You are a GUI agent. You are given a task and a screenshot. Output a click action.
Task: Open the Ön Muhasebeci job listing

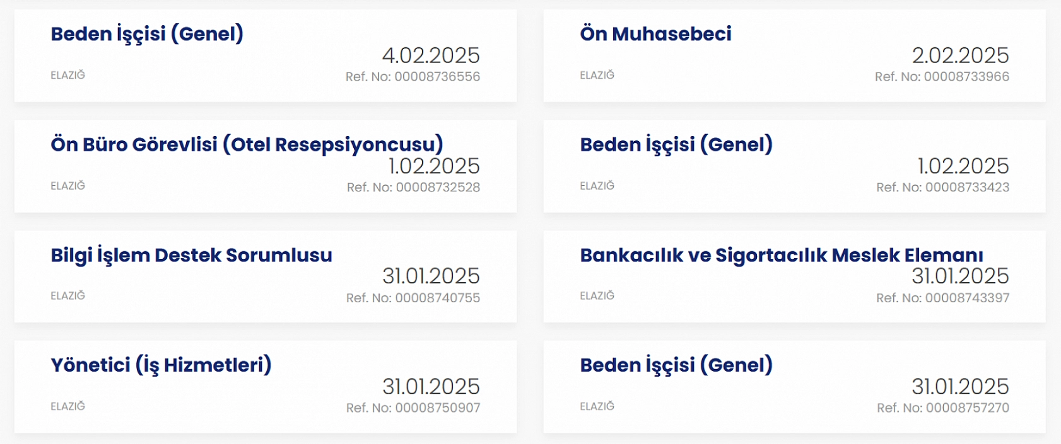tap(655, 34)
